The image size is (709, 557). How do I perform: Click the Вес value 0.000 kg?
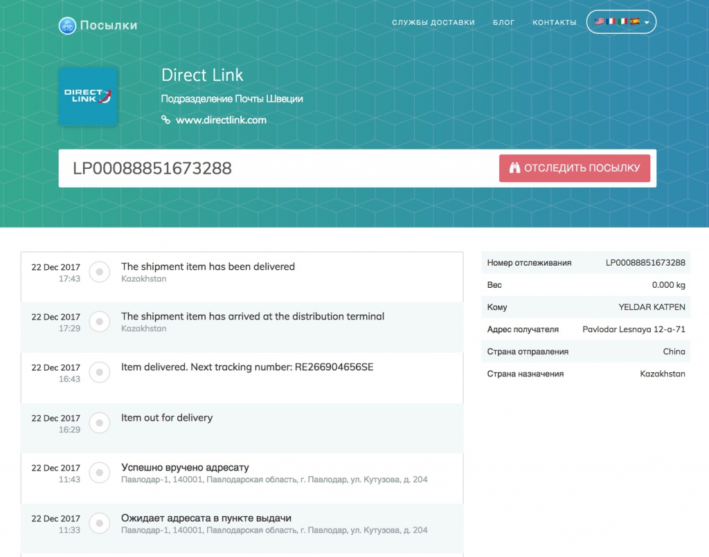coord(668,285)
